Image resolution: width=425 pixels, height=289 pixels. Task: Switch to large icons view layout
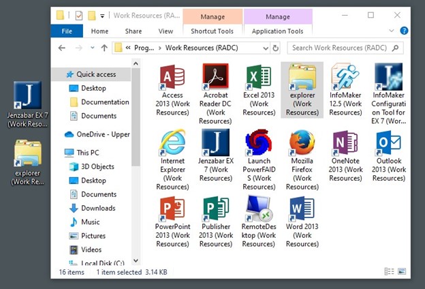[x=402, y=271]
